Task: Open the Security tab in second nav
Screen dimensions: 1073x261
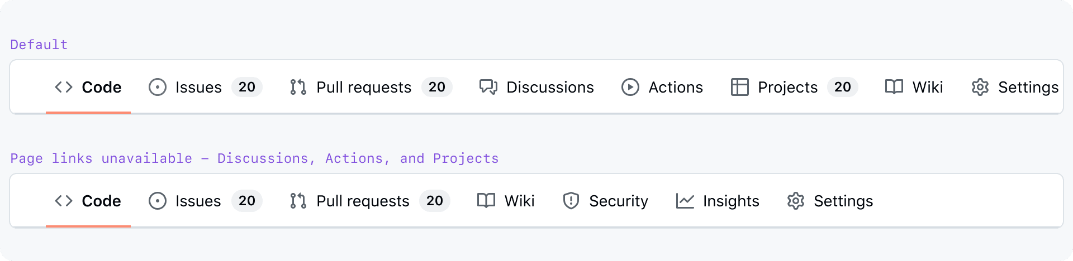Action: 619,201
